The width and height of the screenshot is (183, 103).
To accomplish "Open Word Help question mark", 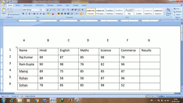I will click(x=182, y=5).
